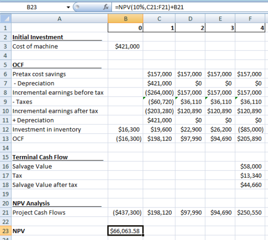Viewport: 268px width, 240px height.
Task: Select row 21 header
Action: 5,213
